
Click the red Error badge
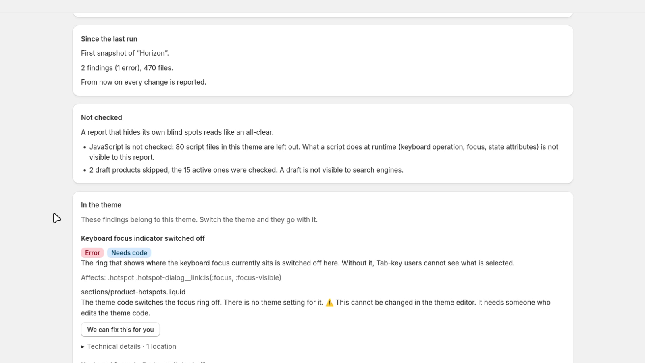click(92, 253)
